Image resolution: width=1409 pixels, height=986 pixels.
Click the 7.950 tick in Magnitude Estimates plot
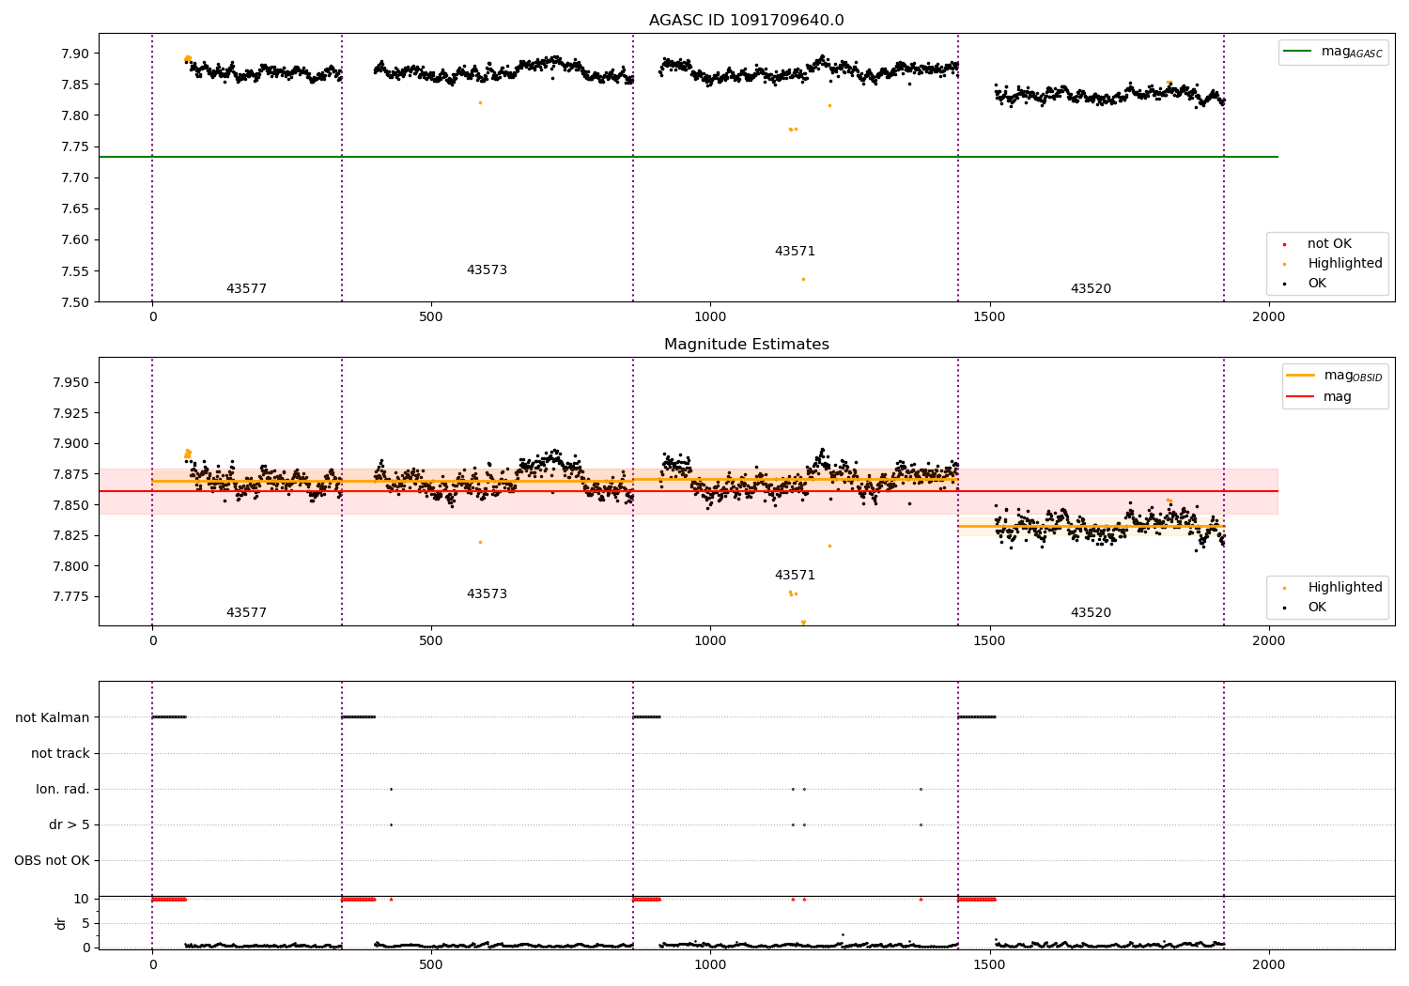tap(70, 382)
